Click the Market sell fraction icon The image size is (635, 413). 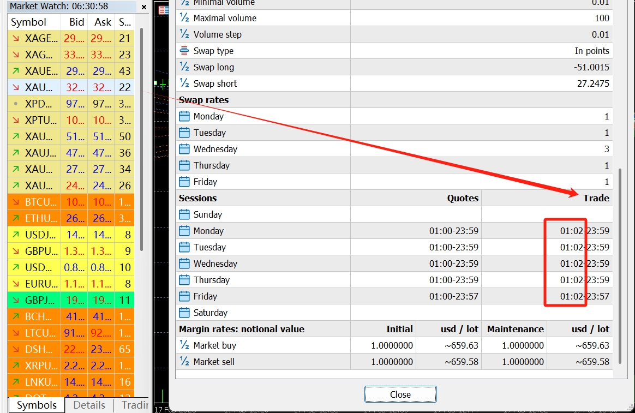[184, 362]
